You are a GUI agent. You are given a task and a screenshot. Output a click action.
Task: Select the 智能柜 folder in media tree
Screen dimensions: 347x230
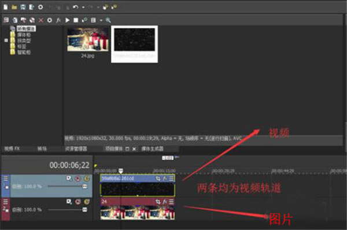(24, 52)
